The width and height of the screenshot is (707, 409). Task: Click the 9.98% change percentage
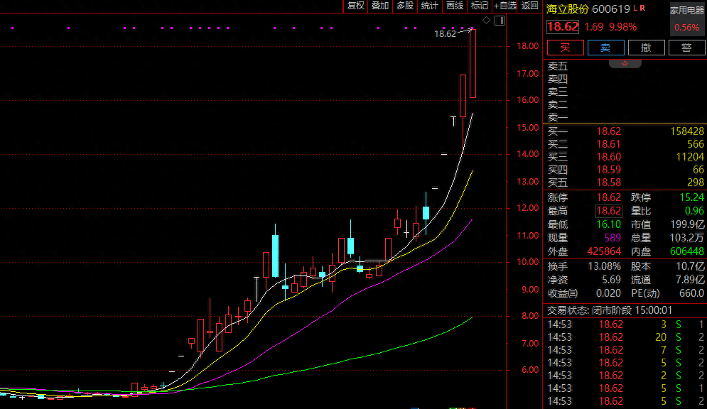pyautogui.click(x=622, y=27)
